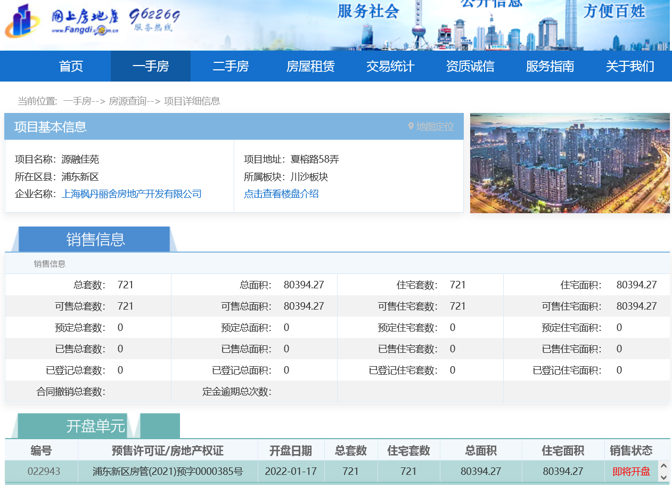Viewport: 672px width, 485px height.
Task: Open the 首页 home menu
Action: [71, 67]
